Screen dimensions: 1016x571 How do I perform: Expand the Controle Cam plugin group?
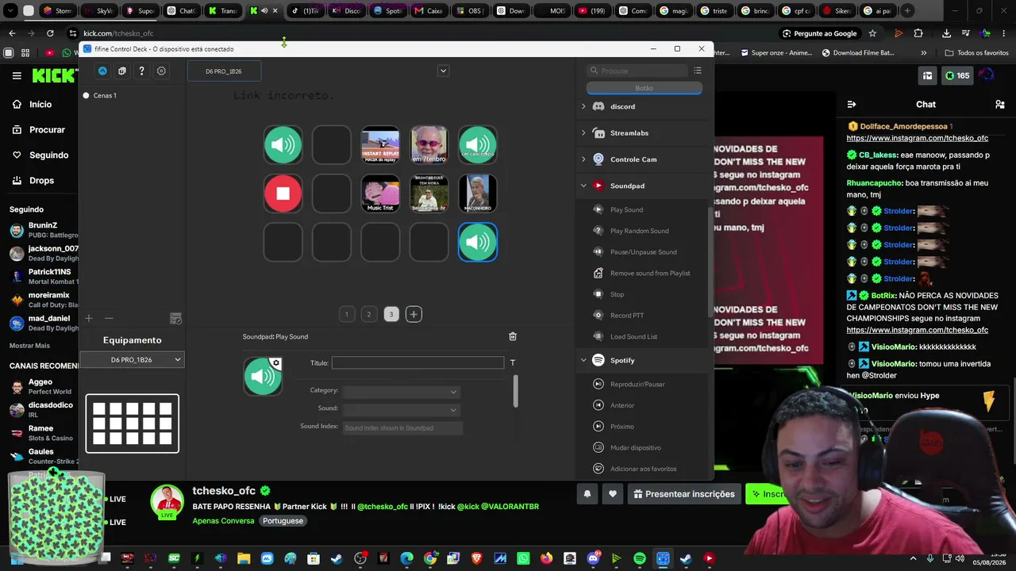(583, 159)
